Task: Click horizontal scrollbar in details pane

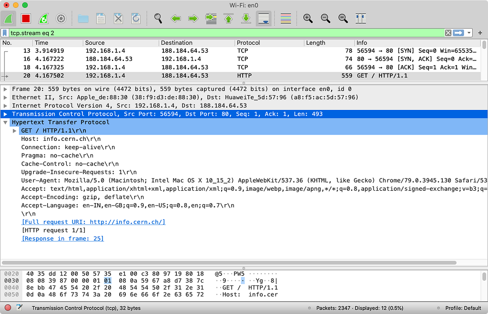Action: (x=229, y=263)
